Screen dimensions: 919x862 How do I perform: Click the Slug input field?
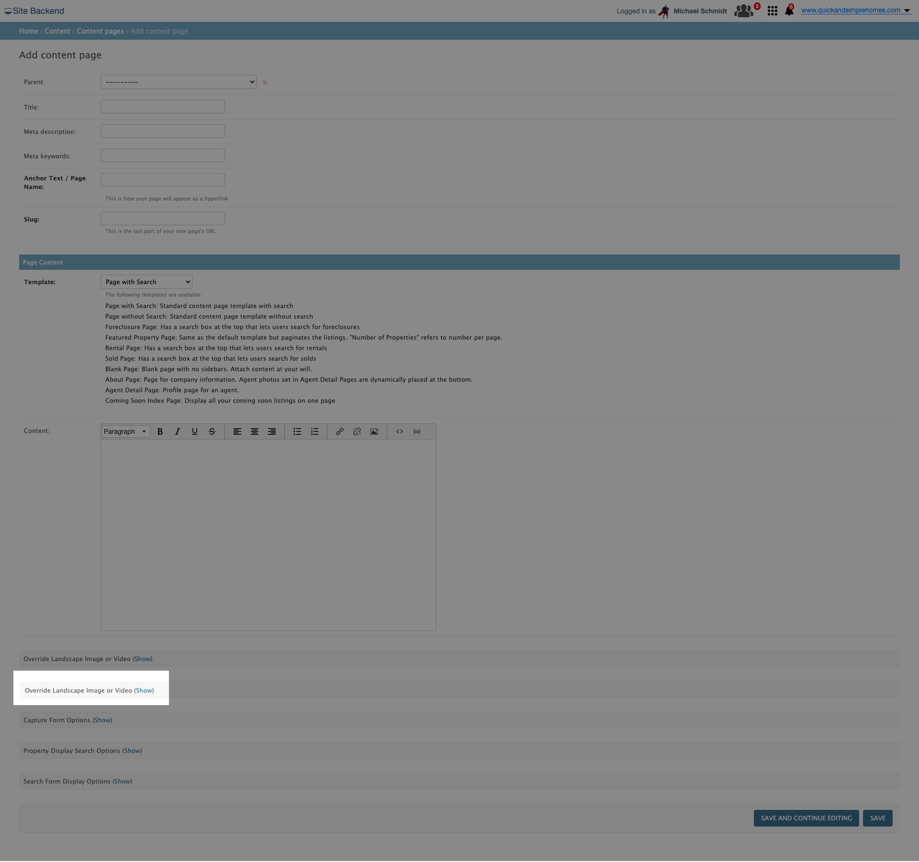pos(163,219)
